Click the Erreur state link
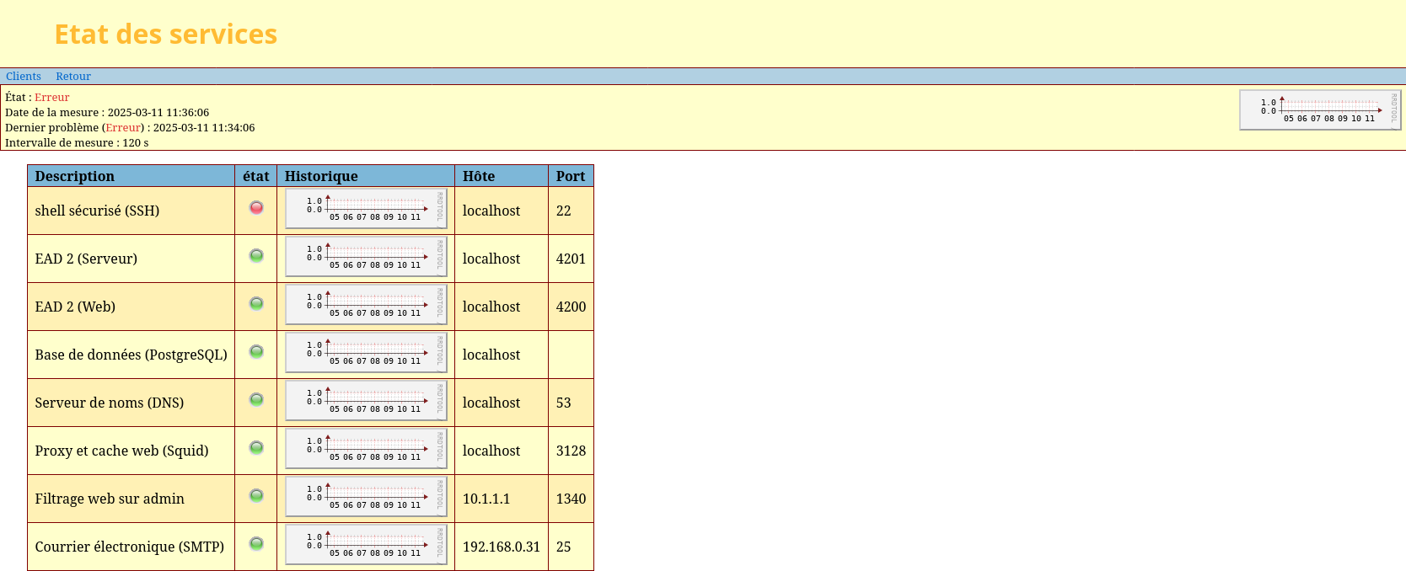 coord(51,98)
